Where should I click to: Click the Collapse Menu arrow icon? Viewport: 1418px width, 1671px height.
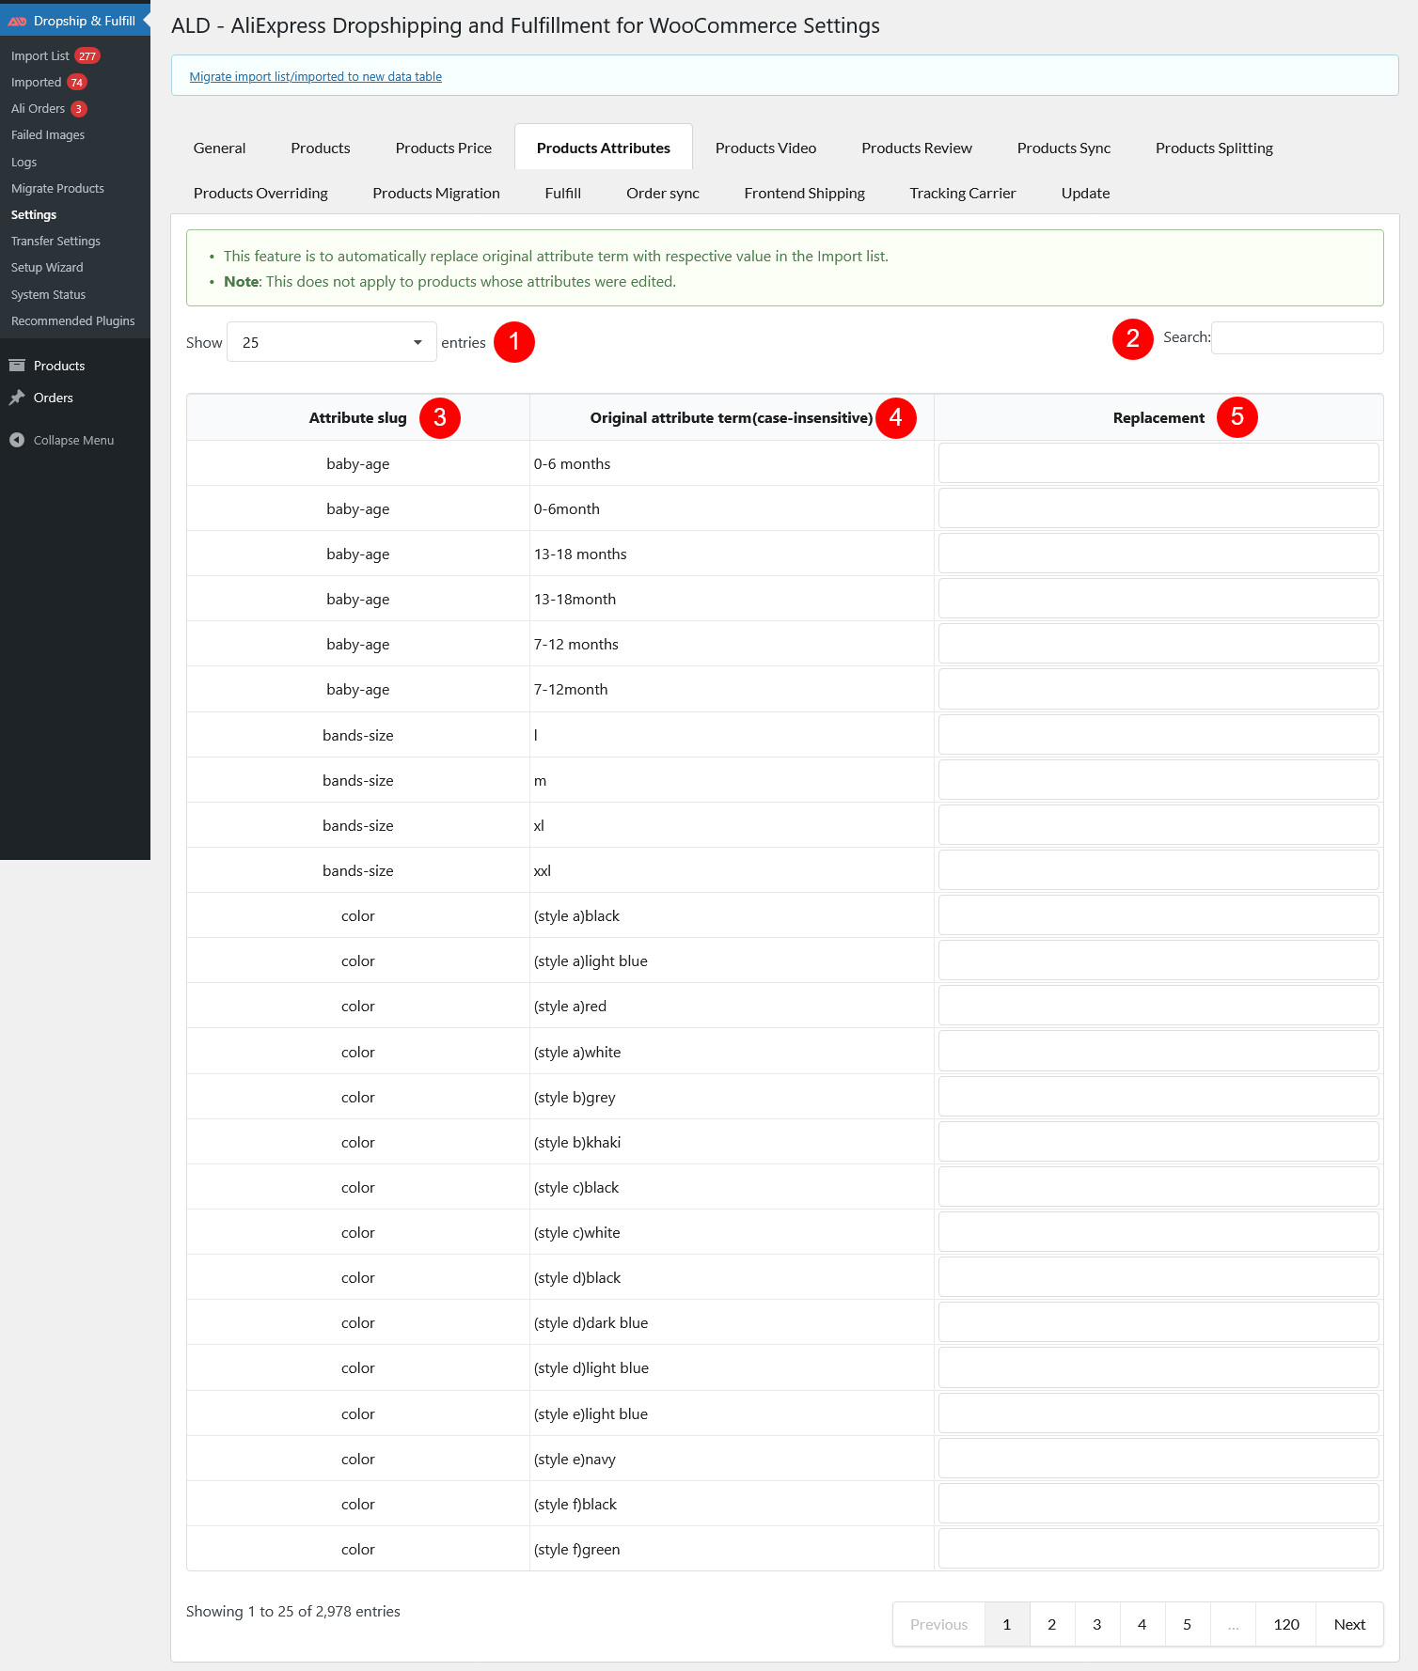click(17, 440)
